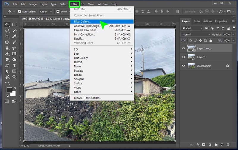Select the Pen tool
The image size is (238, 150).
(7, 65)
